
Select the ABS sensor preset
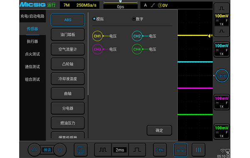[x=68, y=20]
